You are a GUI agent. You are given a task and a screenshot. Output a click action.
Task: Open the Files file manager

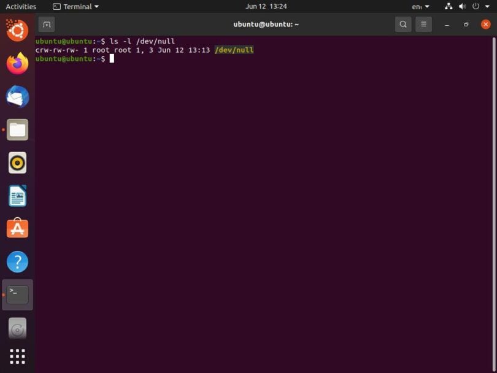(x=17, y=129)
